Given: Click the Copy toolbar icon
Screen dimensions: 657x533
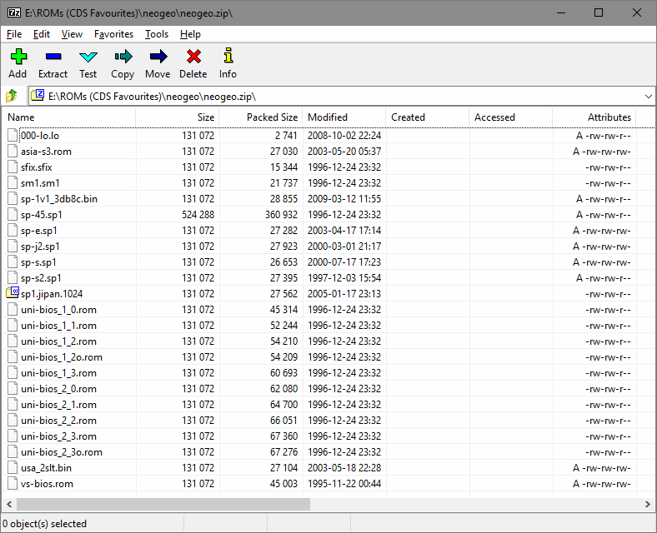Looking at the screenshot, I should pyautogui.click(x=123, y=57).
